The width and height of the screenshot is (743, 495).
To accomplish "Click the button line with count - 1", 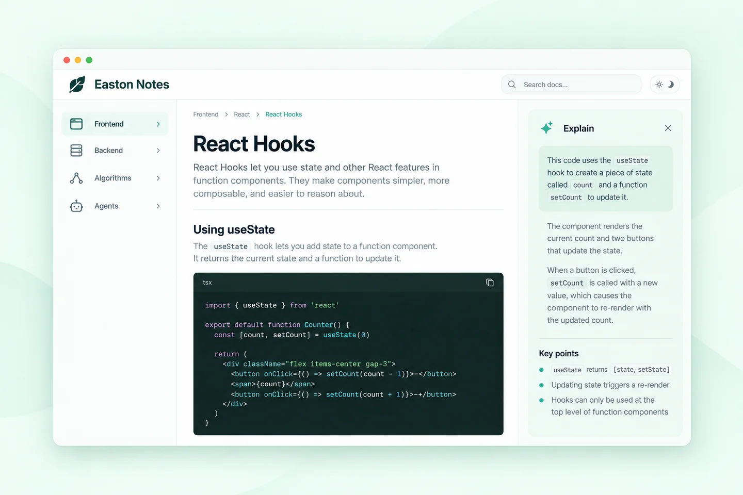I will coord(344,374).
